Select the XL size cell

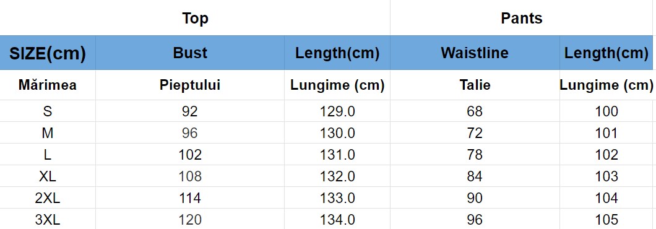[x=48, y=176]
